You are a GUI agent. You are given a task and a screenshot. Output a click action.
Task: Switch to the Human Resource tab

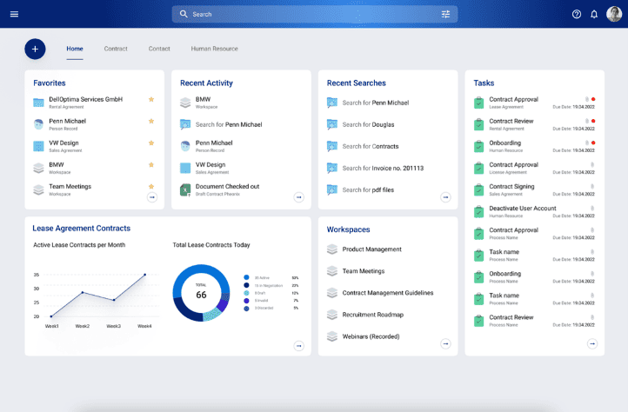point(214,49)
